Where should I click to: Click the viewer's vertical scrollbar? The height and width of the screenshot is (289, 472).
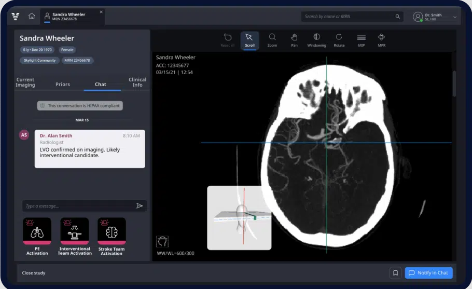[x=453, y=83]
